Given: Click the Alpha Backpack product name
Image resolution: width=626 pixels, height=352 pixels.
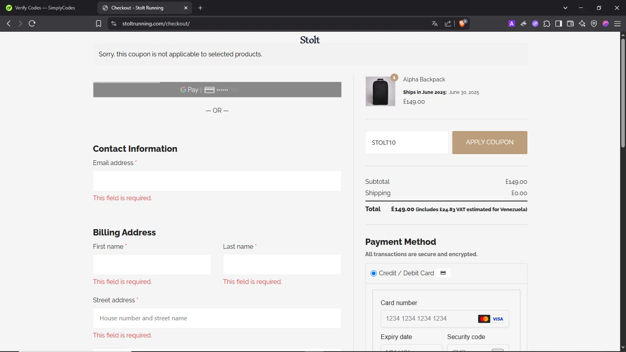Looking at the screenshot, I should click(424, 80).
